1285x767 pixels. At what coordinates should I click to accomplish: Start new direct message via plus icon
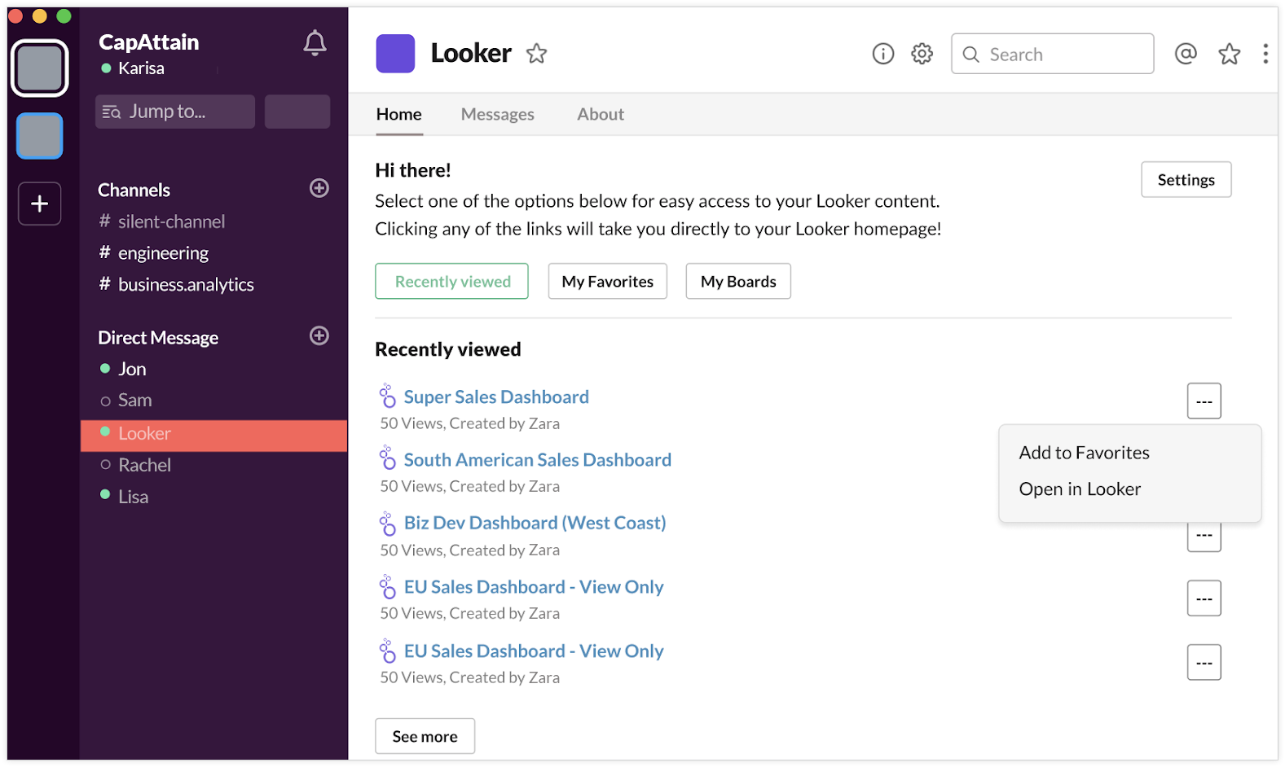[319, 335]
